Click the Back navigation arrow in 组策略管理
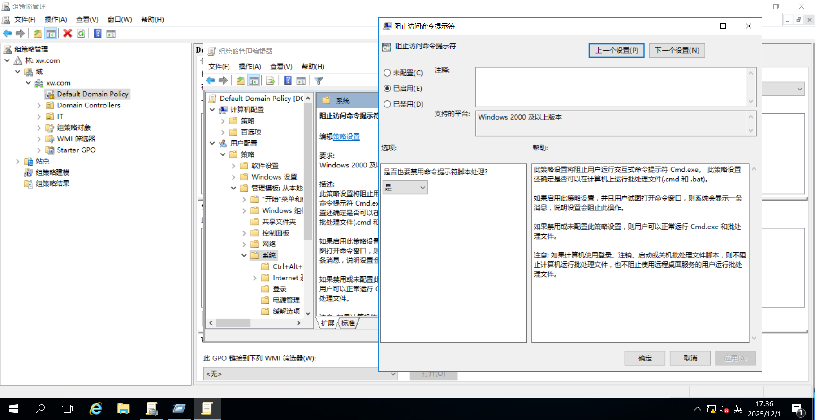Viewport: 815px width, 420px height. (7, 33)
